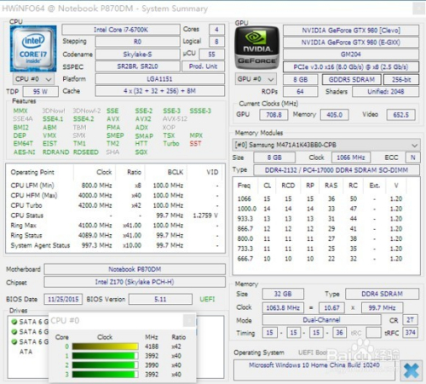Click the blue X close button at bottom right
Image resolution: width=426 pixels, height=384 pixels.
point(412,371)
